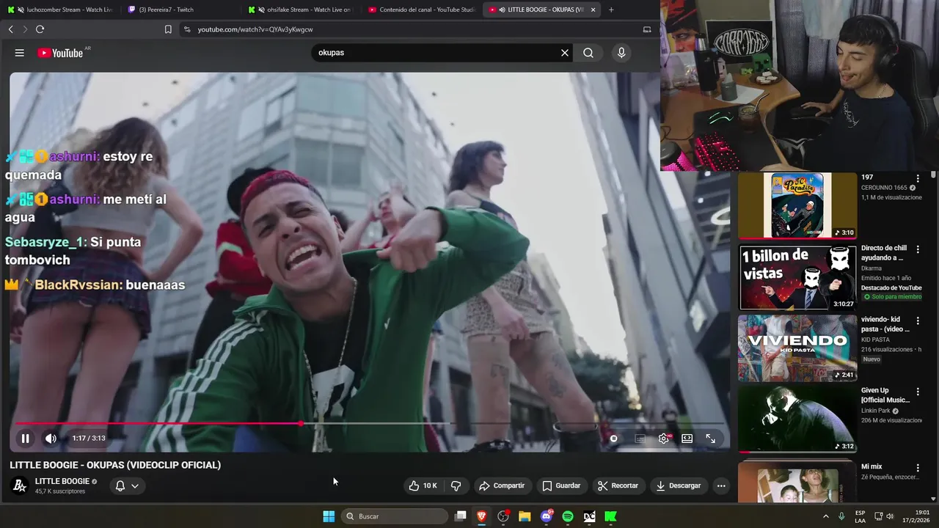This screenshot has height=528, width=939.
Task: Click the video title LITTLE BOOGIE - OKUPAS
Action: click(x=115, y=465)
